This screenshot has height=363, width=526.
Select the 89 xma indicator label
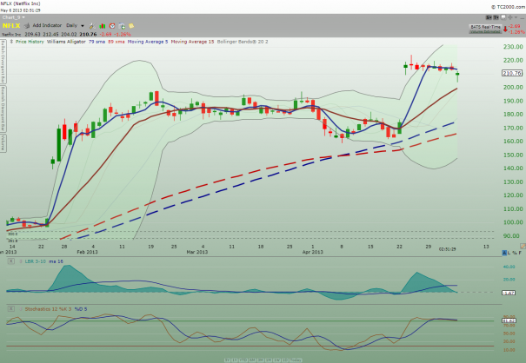[x=117, y=42]
